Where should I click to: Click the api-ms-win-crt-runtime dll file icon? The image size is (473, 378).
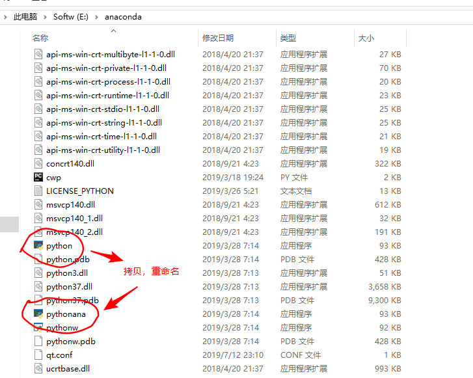click(x=38, y=96)
